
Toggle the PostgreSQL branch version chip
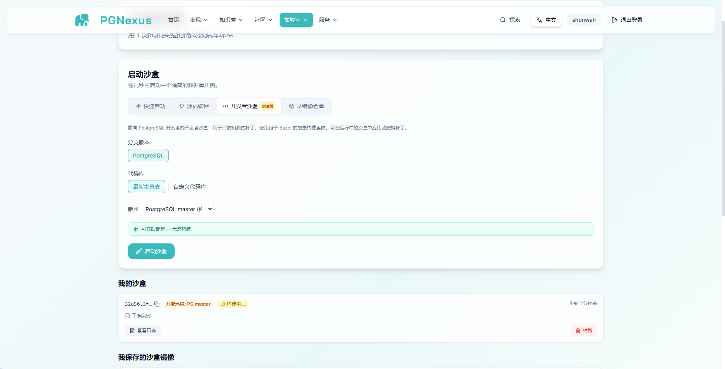[x=148, y=156]
